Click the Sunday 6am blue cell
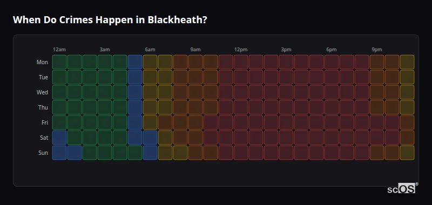 (150, 153)
